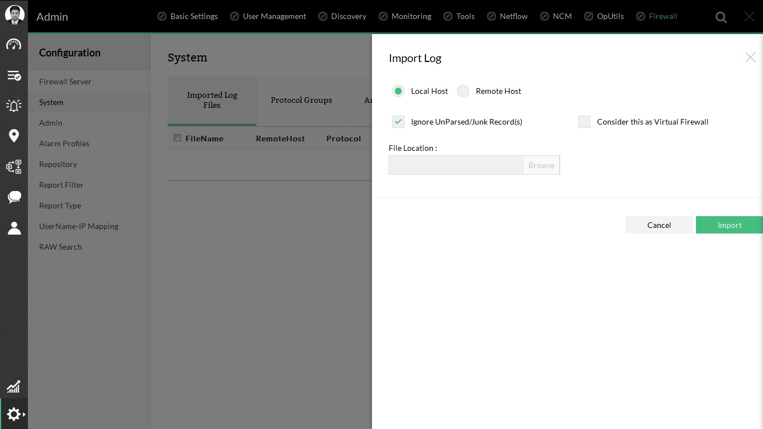
Task: Open Alarm Profiles settings
Action: click(x=89, y=144)
